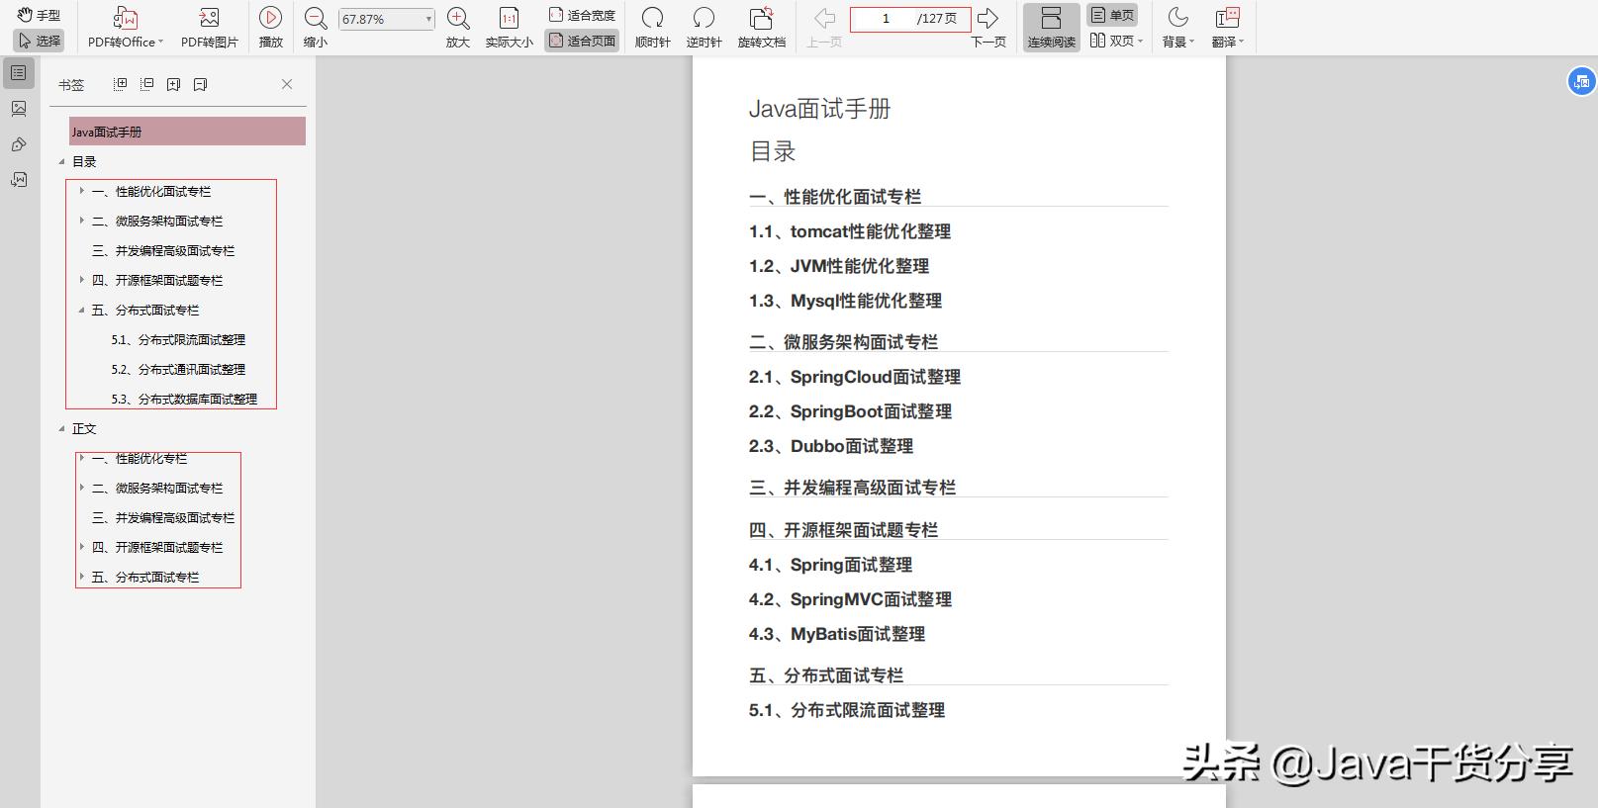Open the 双页 double page dropdown

pos(1116,41)
